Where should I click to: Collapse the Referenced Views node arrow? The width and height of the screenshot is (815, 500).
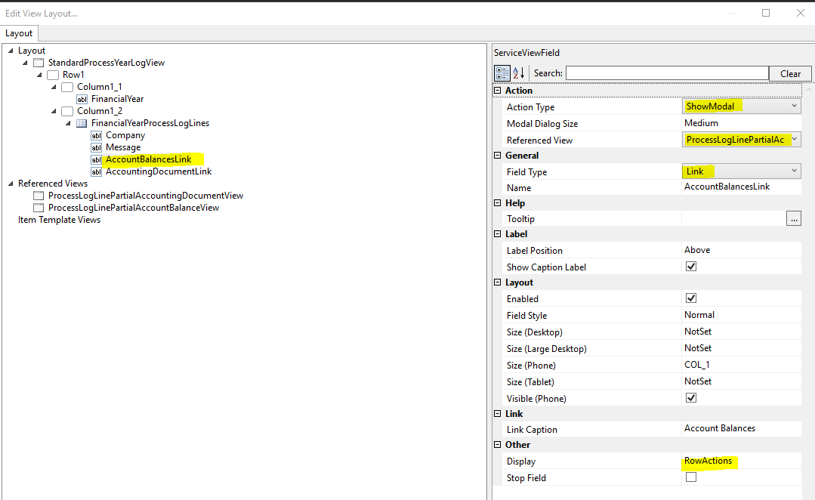(x=11, y=184)
